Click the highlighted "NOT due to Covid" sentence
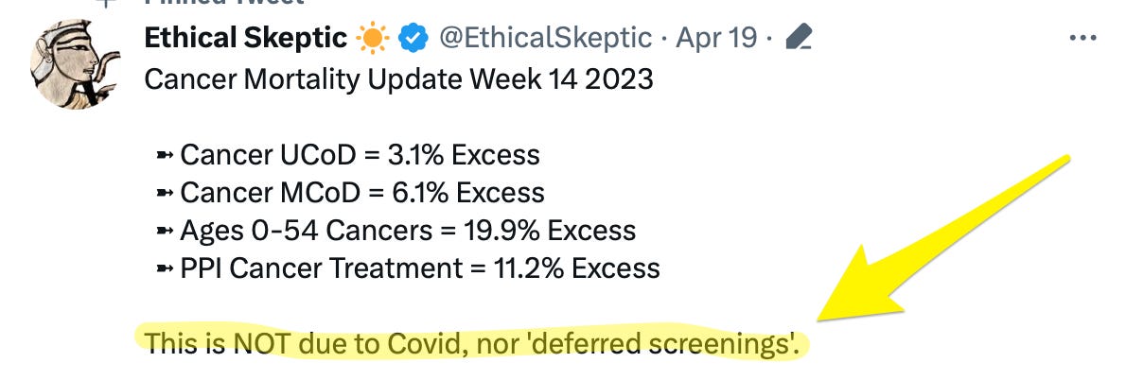 tap(473, 345)
